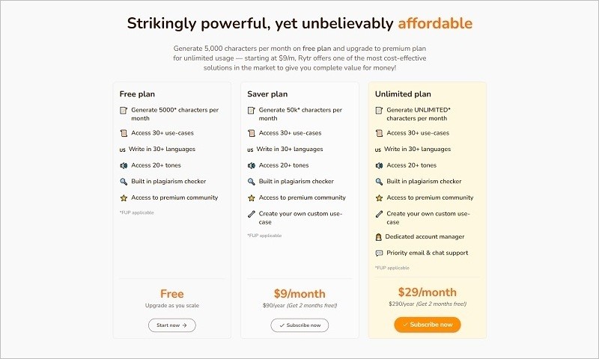599x359 pixels.
Task: Click the scroll icon next to Free use-cases
Action: pyautogui.click(x=124, y=133)
